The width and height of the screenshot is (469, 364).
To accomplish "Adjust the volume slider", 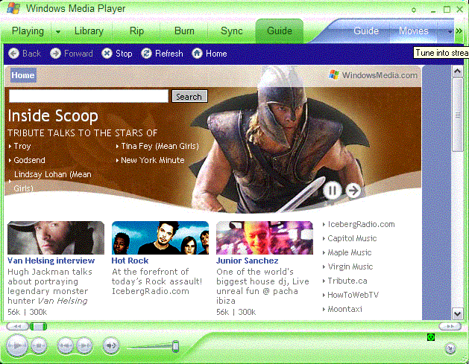I will pos(175,345).
